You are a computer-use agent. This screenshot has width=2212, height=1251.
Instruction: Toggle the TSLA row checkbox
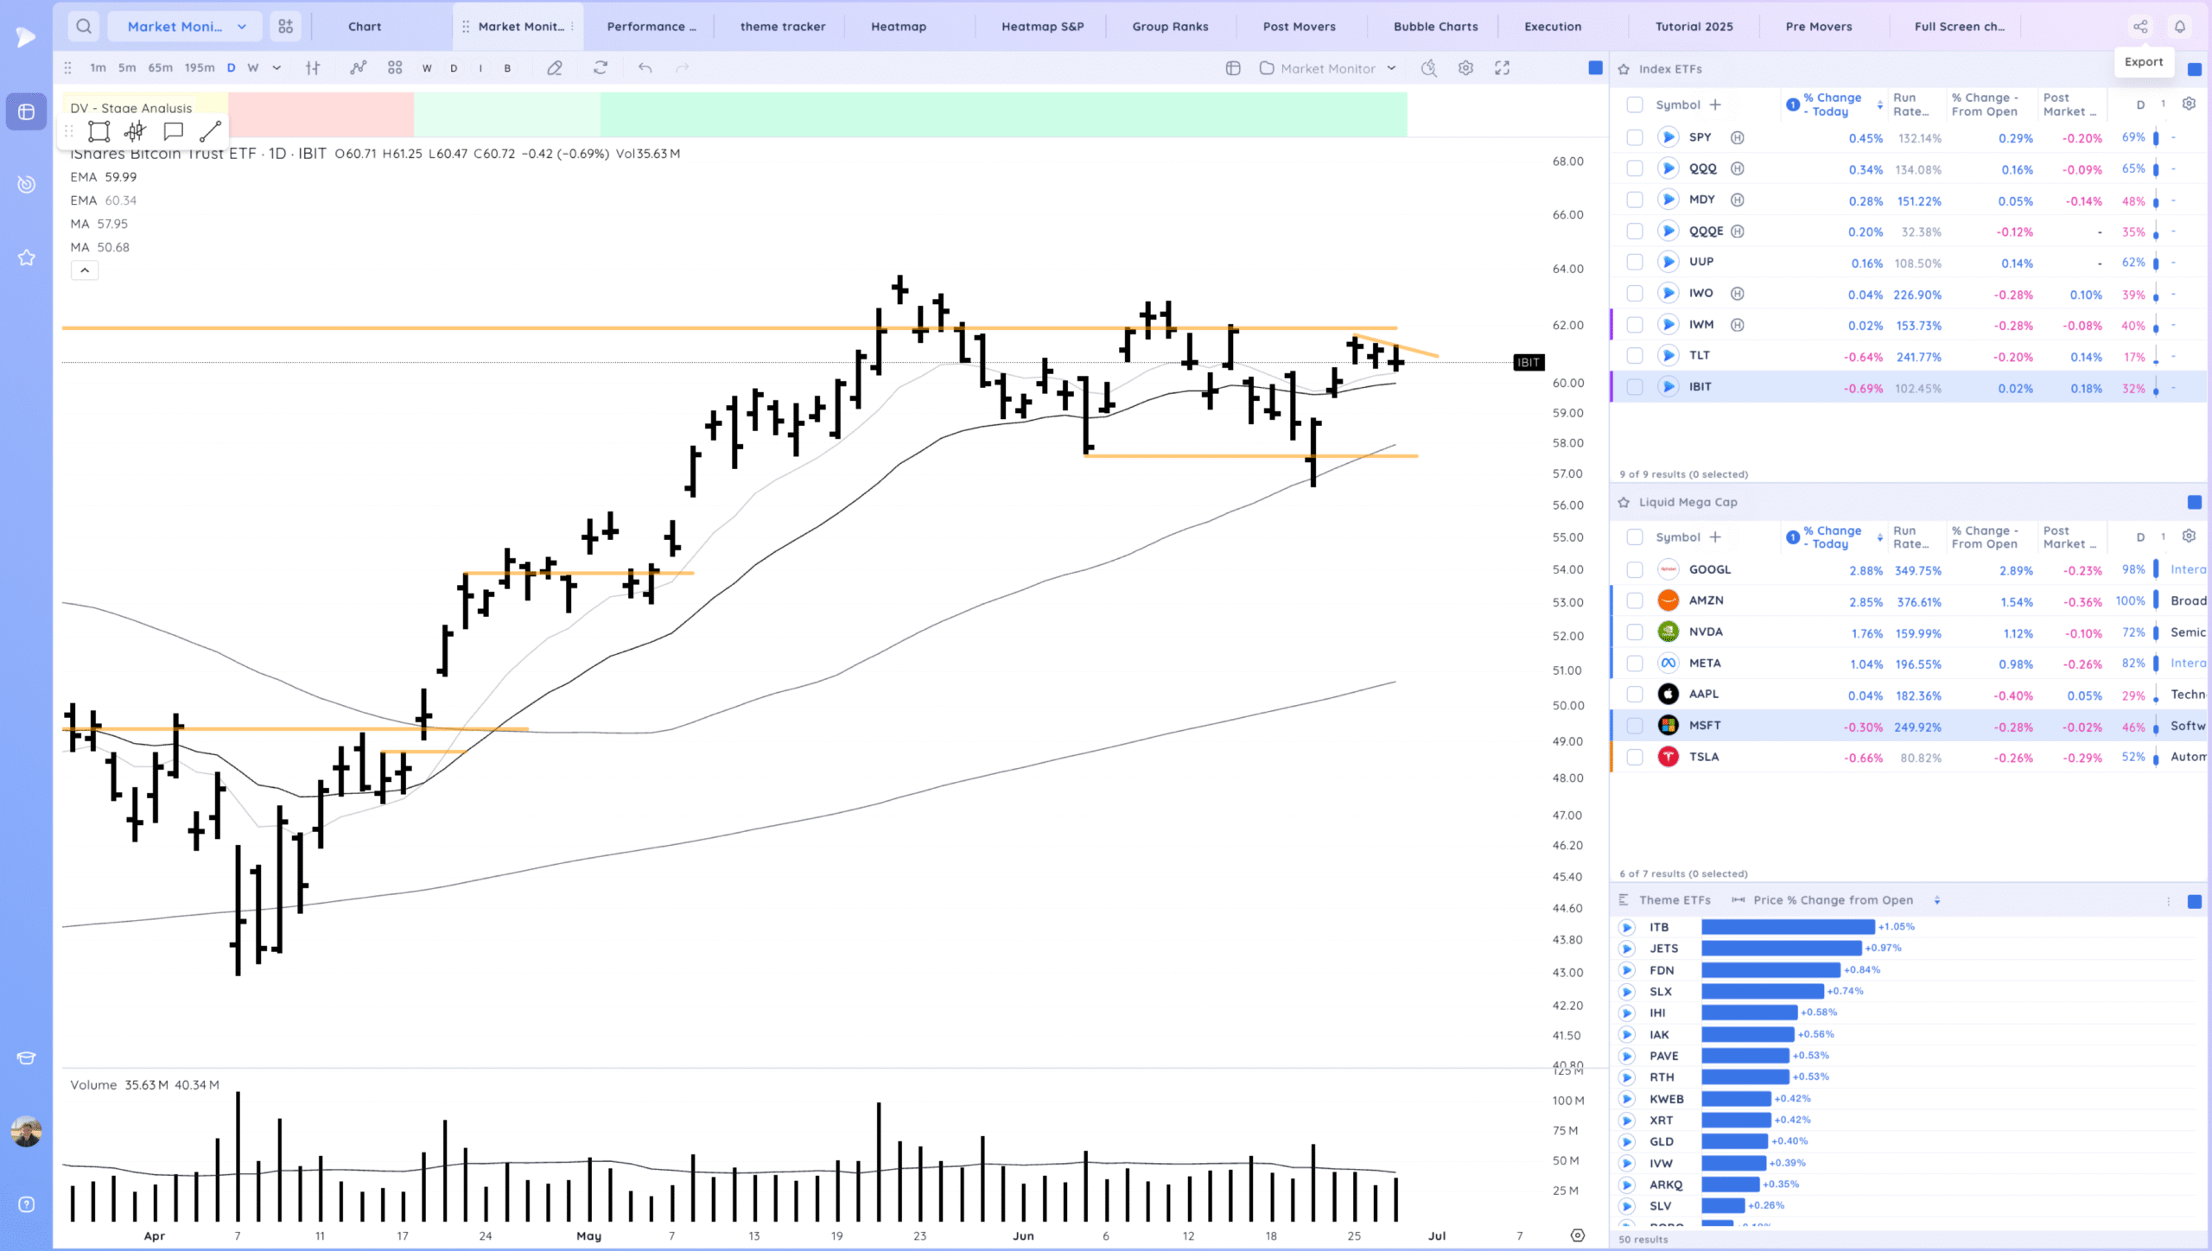point(1634,758)
